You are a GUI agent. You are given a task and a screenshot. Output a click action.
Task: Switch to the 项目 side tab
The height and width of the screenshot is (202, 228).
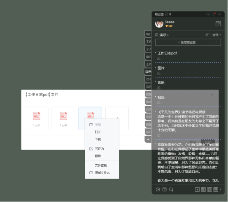pyautogui.click(x=148, y=117)
